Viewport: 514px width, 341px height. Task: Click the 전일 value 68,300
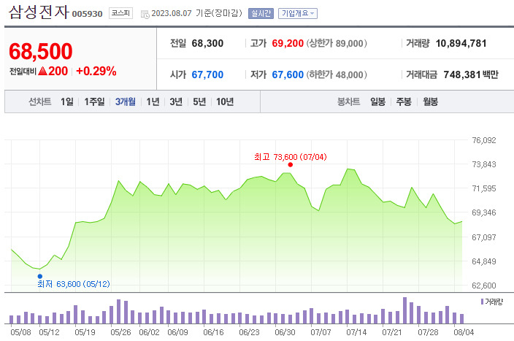click(207, 43)
